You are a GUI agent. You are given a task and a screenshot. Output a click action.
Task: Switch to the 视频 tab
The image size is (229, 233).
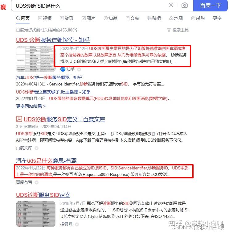[45, 18]
